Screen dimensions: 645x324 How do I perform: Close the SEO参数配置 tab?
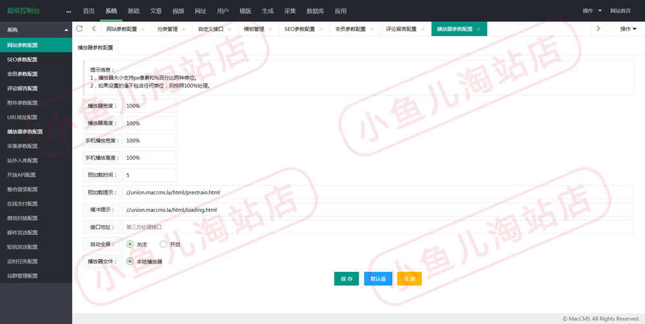[321, 29]
